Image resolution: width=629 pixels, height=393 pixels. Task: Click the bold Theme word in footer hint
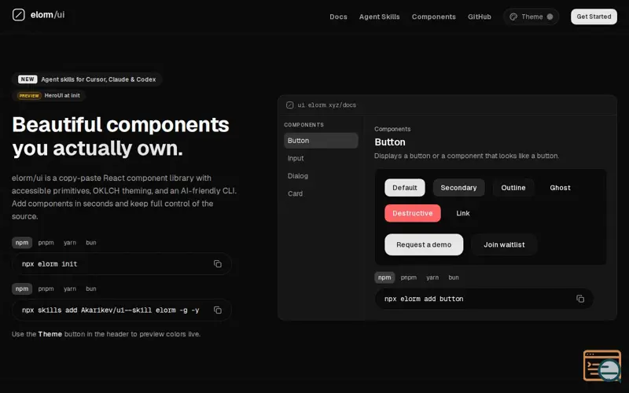coord(50,334)
